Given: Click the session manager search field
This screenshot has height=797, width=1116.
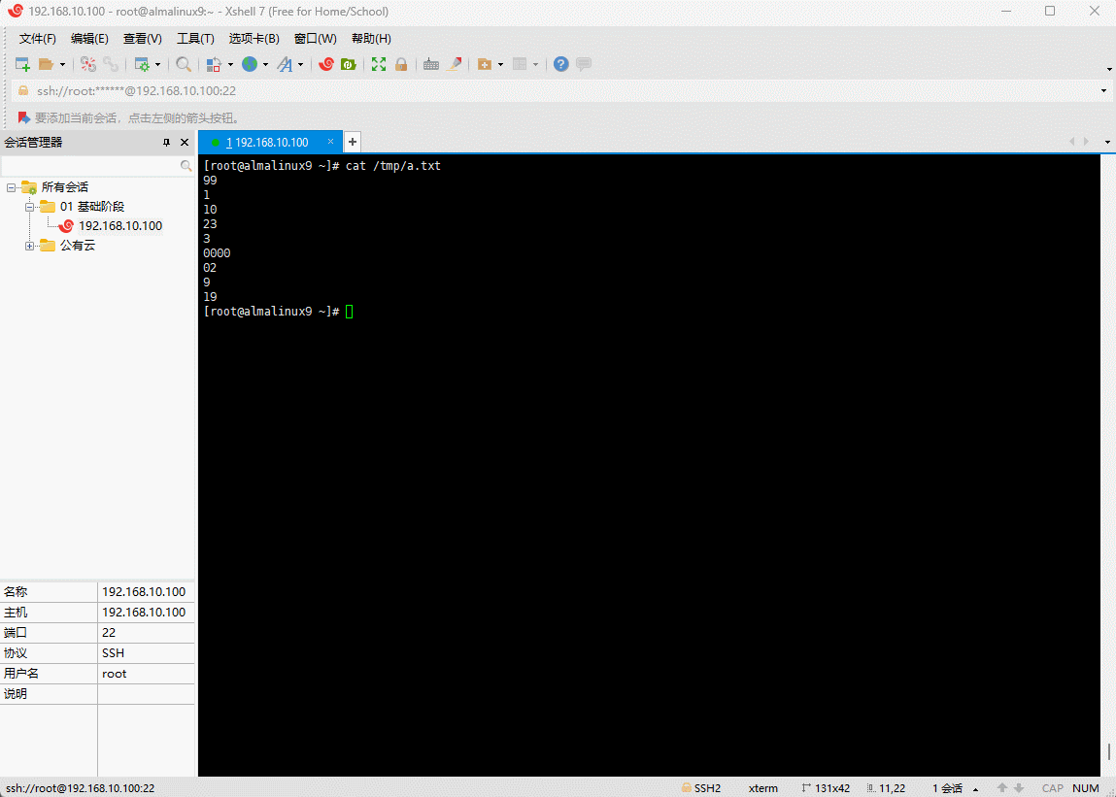Looking at the screenshot, I should (x=90, y=166).
